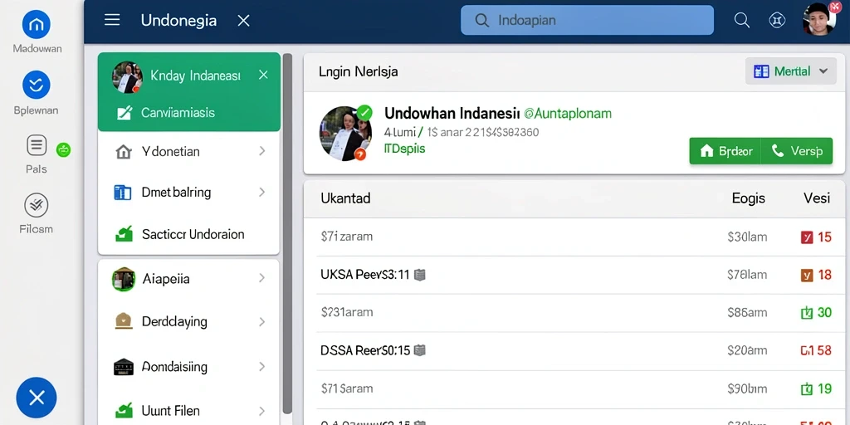Screen dimensions: 850x425
Task: Click the blue round X button at bottom left
Action: click(x=37, y=398)
